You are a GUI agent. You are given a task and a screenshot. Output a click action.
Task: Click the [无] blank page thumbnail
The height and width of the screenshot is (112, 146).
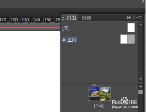point(131,28)
